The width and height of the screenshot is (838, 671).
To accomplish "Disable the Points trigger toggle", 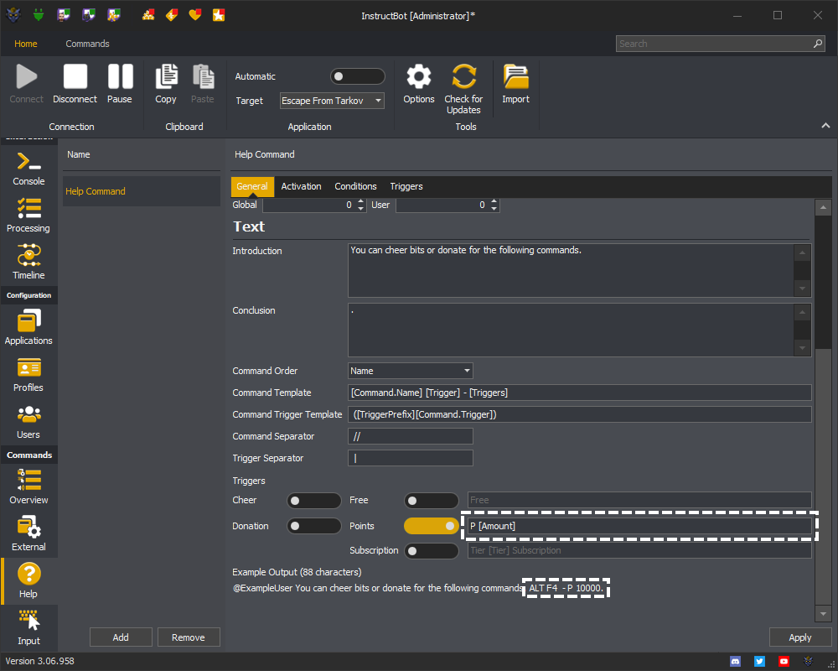I will (x=432, y=526).
